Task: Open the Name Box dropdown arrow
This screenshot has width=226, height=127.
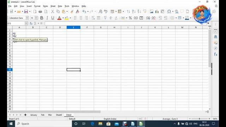Action: pyautogui.click(x=26, y=23)
